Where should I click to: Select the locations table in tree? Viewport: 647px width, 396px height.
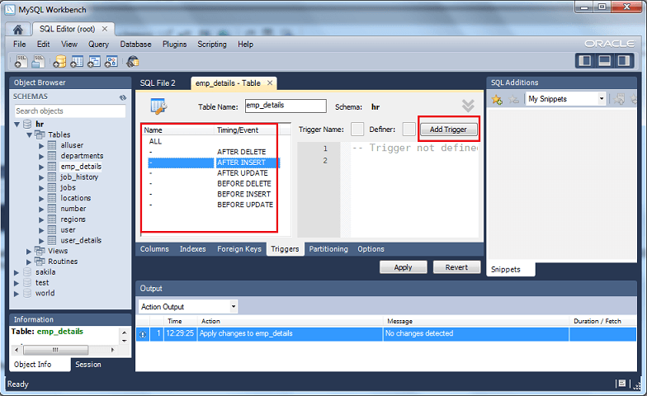pos(76,198)
